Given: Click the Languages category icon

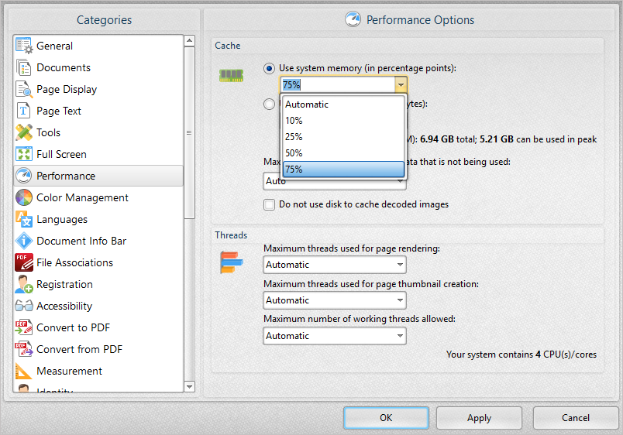Looking at the screenshot, I should click(x=23, y=219).
